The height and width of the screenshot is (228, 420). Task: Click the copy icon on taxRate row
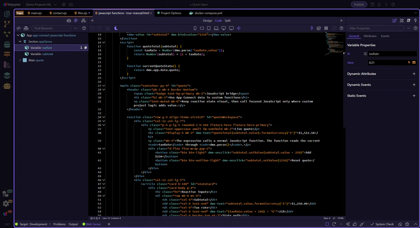(x=86, y=48)
